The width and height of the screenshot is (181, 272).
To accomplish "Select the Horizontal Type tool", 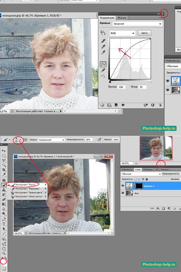I will 4,224.
